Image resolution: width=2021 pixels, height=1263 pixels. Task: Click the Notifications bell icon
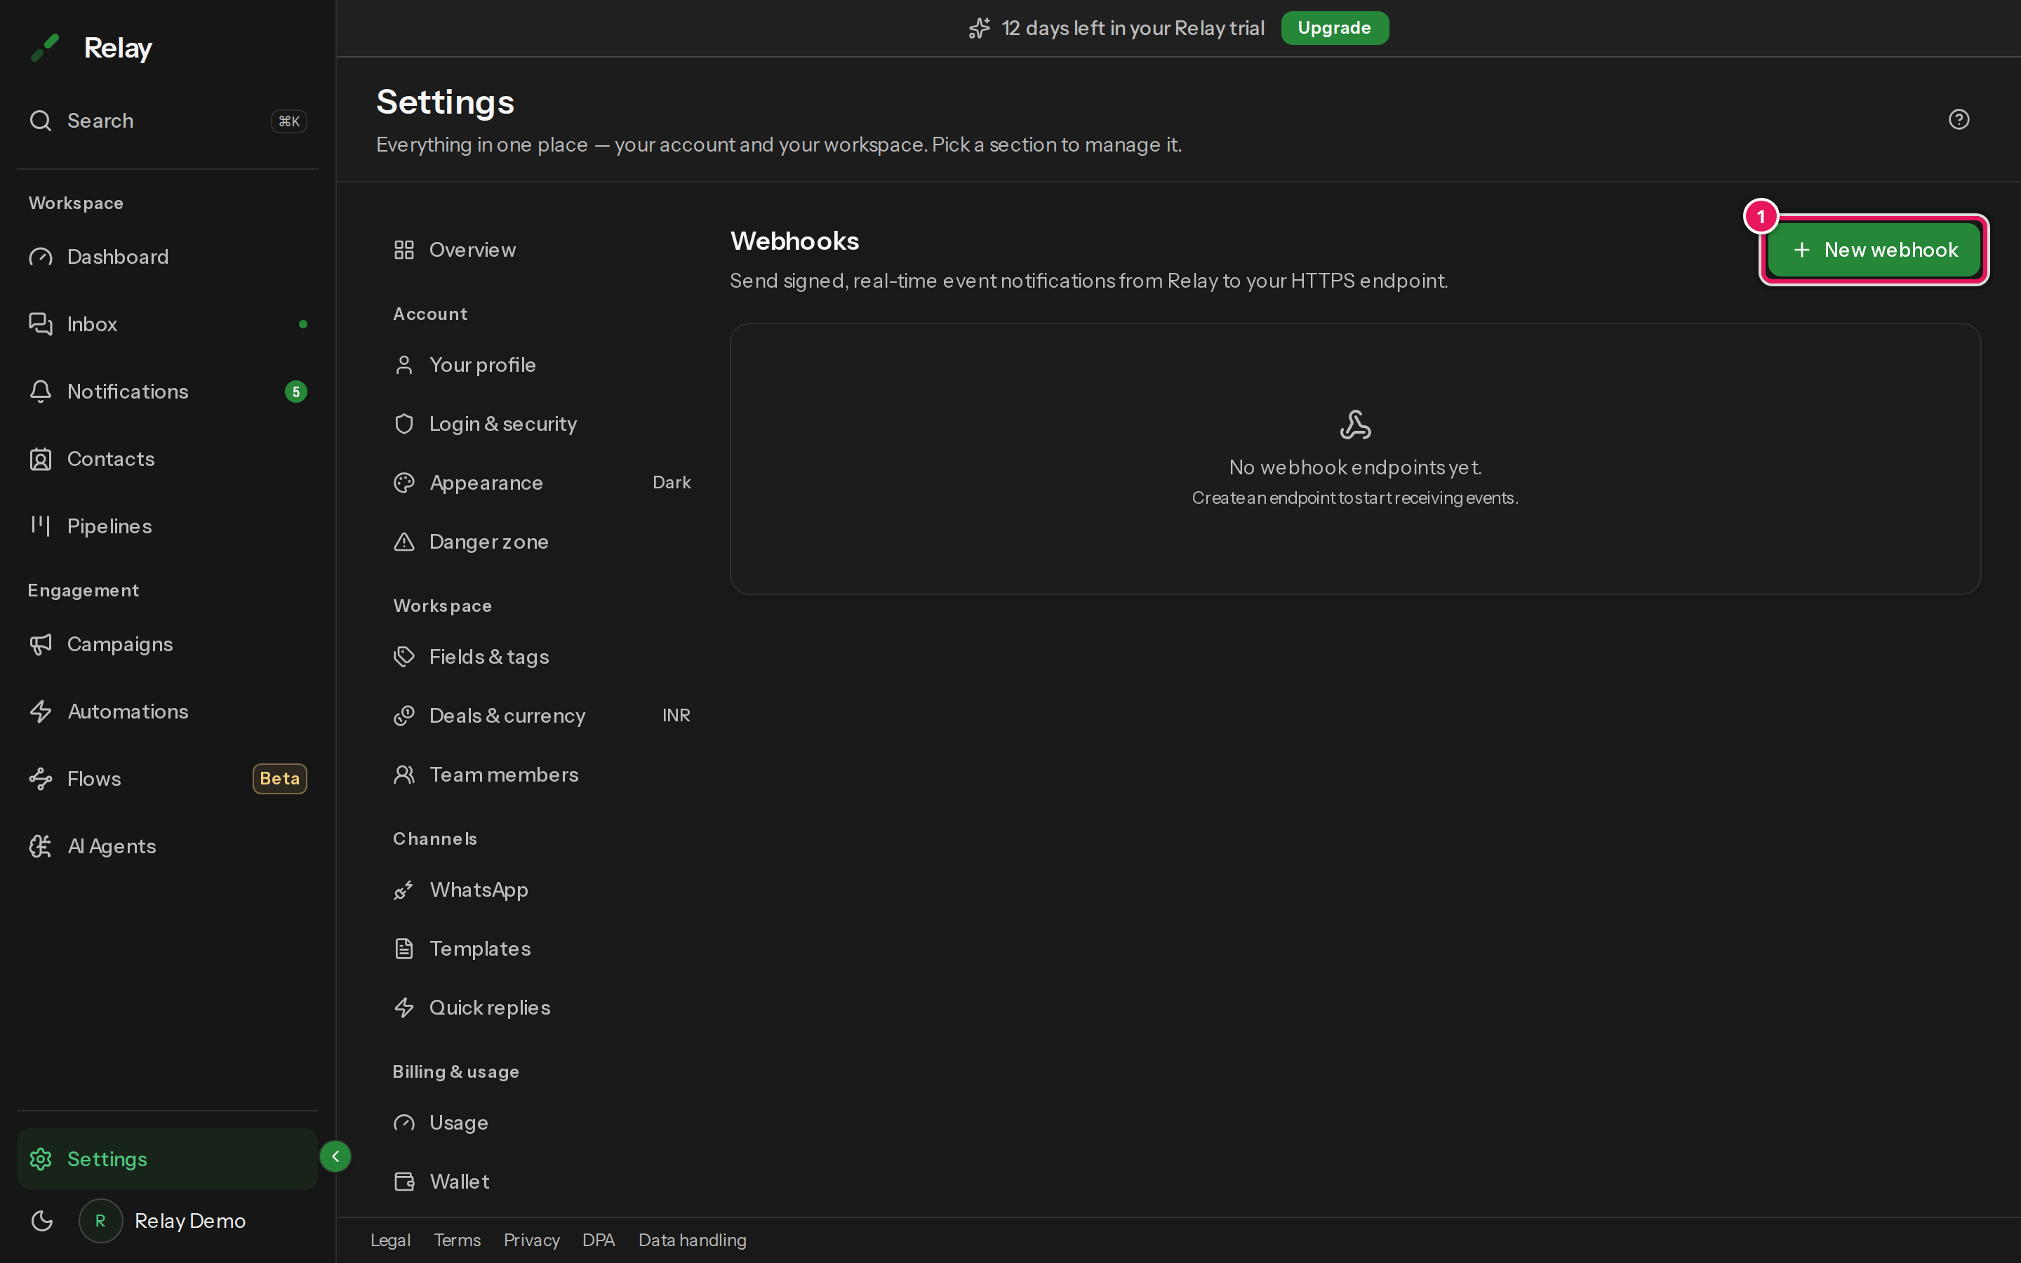click(40, 392)
